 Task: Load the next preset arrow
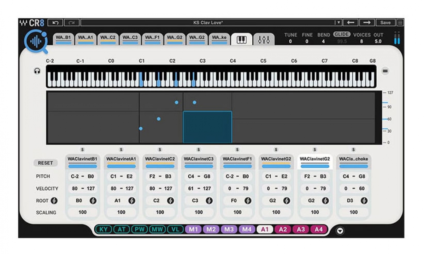pos(367,23)
